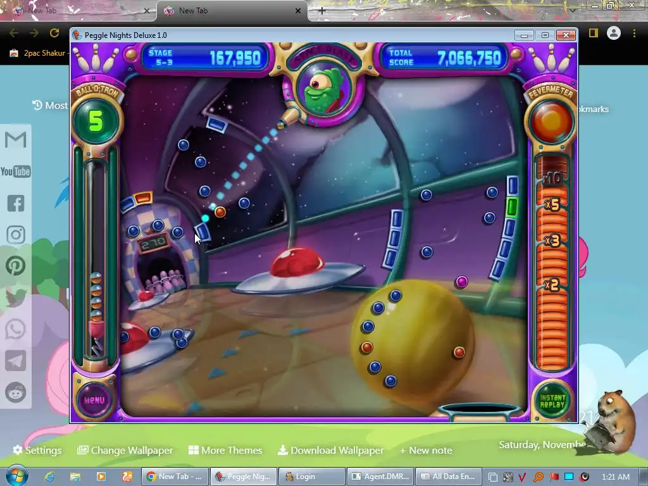The width and height of the screenshot is (648, 486).
Task: Click Download Wallpaper link
Action: (330, 450)
